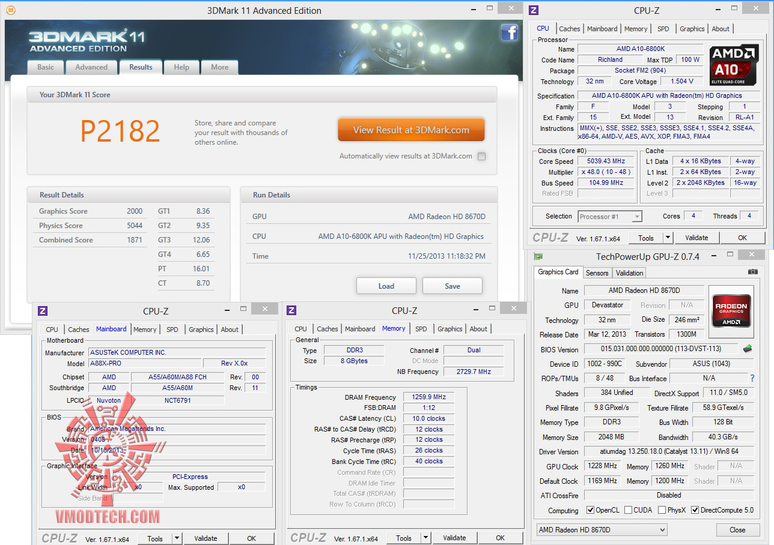This screenshot has width=774, height=545.
Task: Expand the Tools arrow in the CPU-Z Mainboard window
Action: click(177, 538)
